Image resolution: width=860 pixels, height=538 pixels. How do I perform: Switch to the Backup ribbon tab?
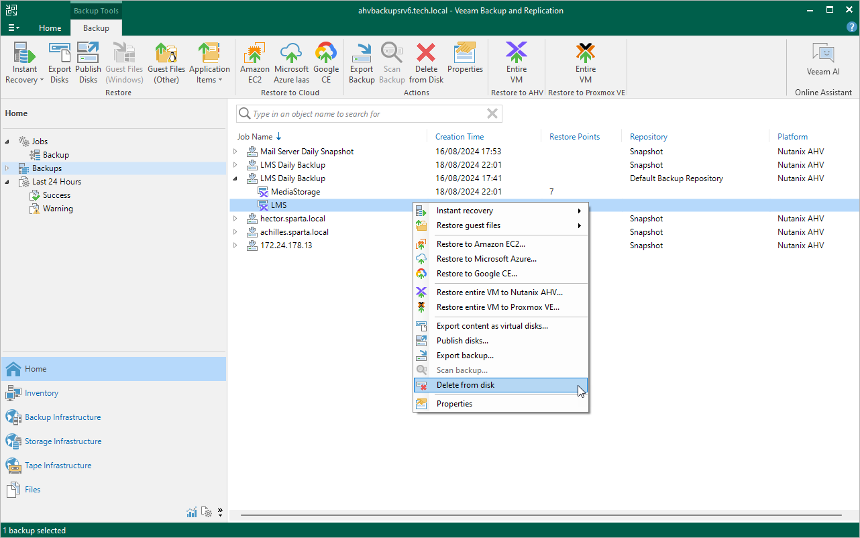96,28
